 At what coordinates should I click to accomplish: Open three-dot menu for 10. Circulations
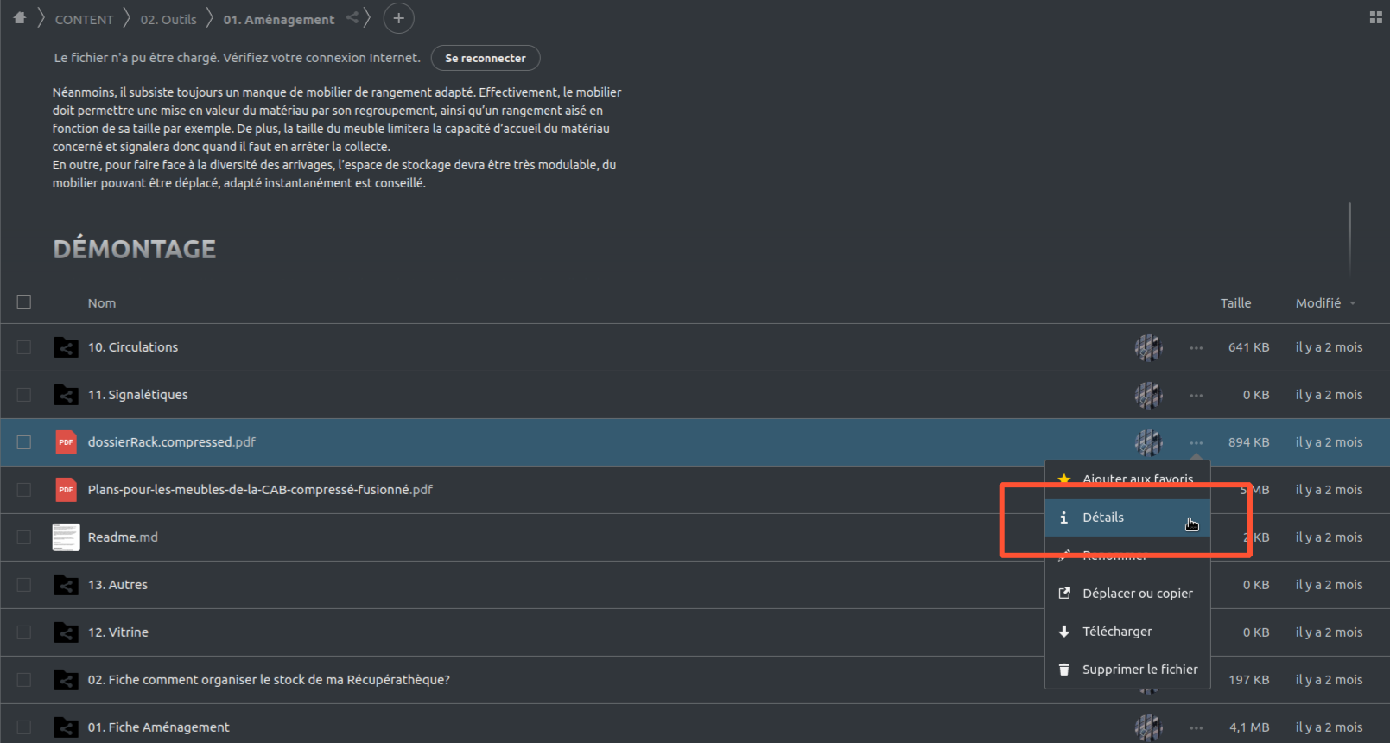point(1196,347)
